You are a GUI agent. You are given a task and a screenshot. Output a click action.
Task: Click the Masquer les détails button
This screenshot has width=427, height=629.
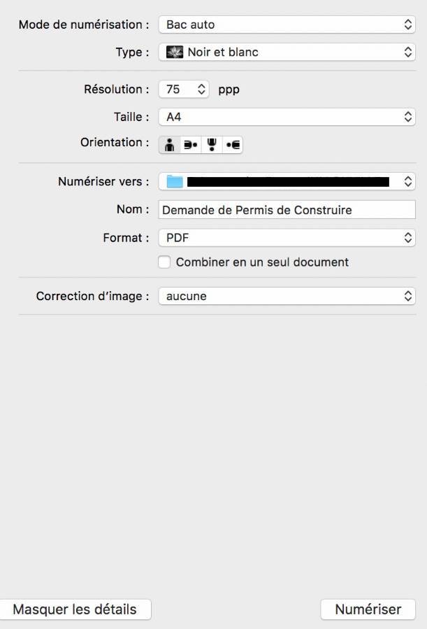click(x=75, y=609)
